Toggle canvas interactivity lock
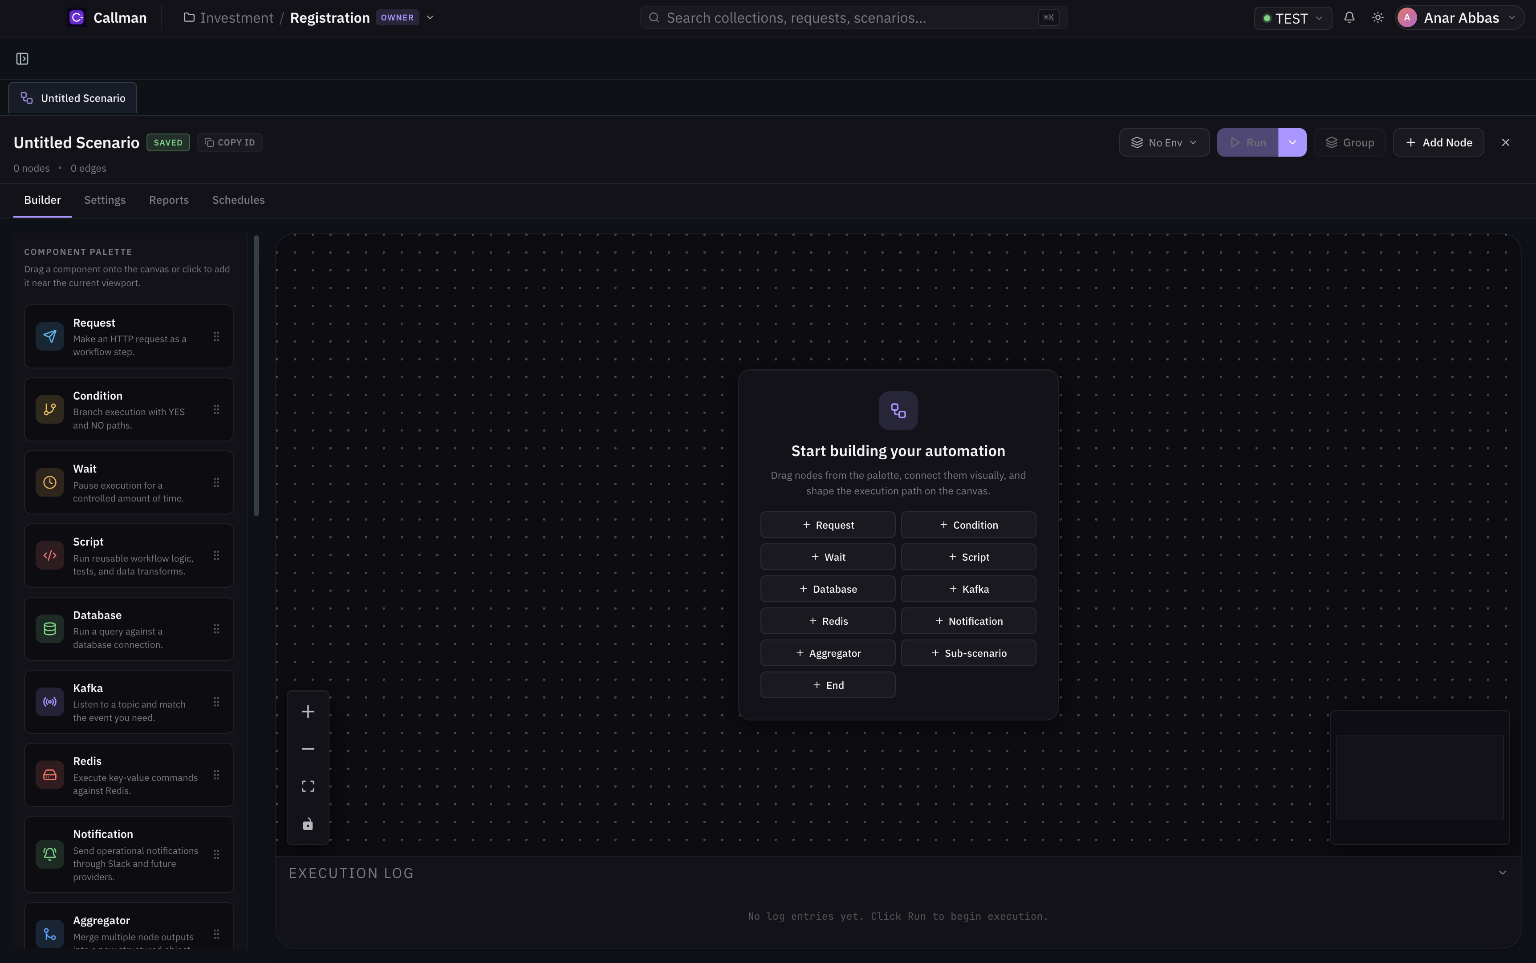The width and height of the screenshot is (1536, 963). click(308, 824)
